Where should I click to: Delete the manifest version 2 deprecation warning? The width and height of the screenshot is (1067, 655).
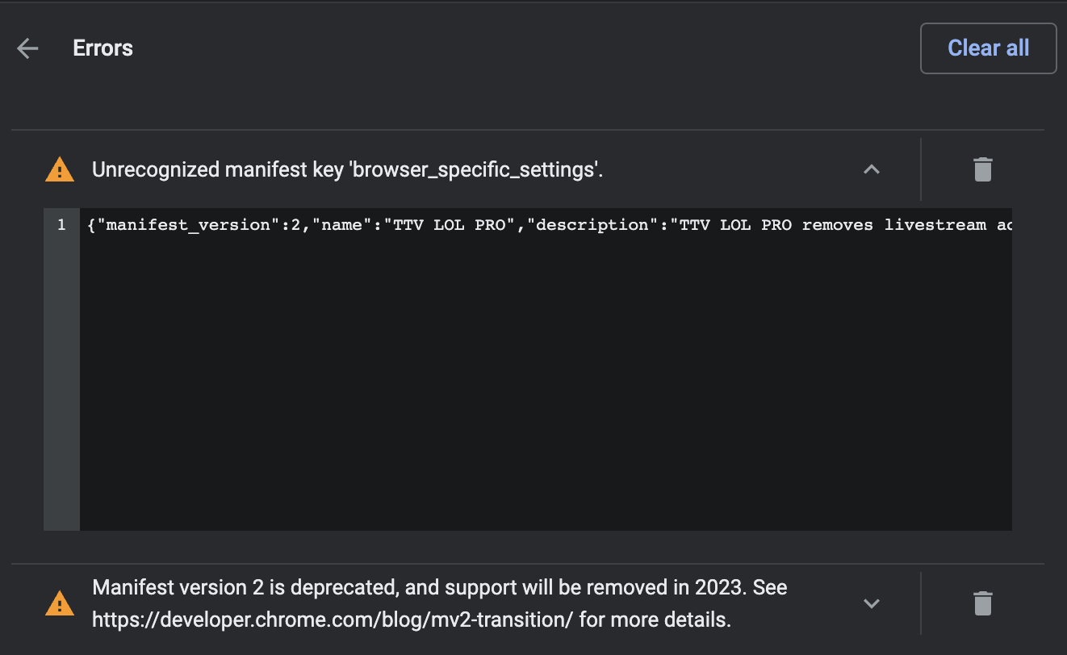[x=982, y=603]
